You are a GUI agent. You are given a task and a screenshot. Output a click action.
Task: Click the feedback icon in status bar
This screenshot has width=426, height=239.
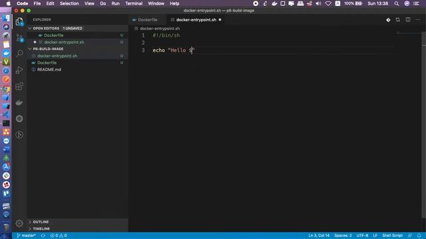tap(410, 236)
